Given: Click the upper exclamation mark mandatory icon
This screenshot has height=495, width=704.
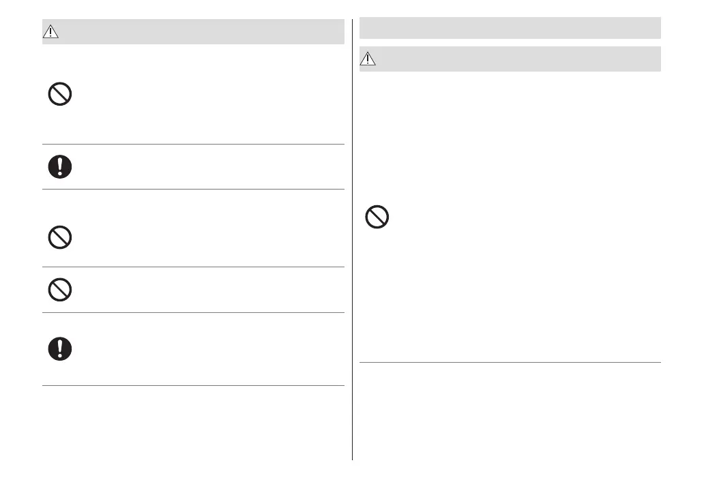Looking at the screenshot, I should pos(60,166).
